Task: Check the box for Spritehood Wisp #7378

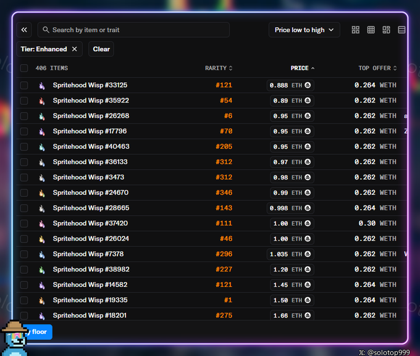Action: pyautogui.click(x=24, y=254)
